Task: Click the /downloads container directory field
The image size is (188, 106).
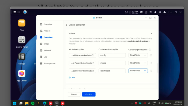Action: [x=112, y=71]
